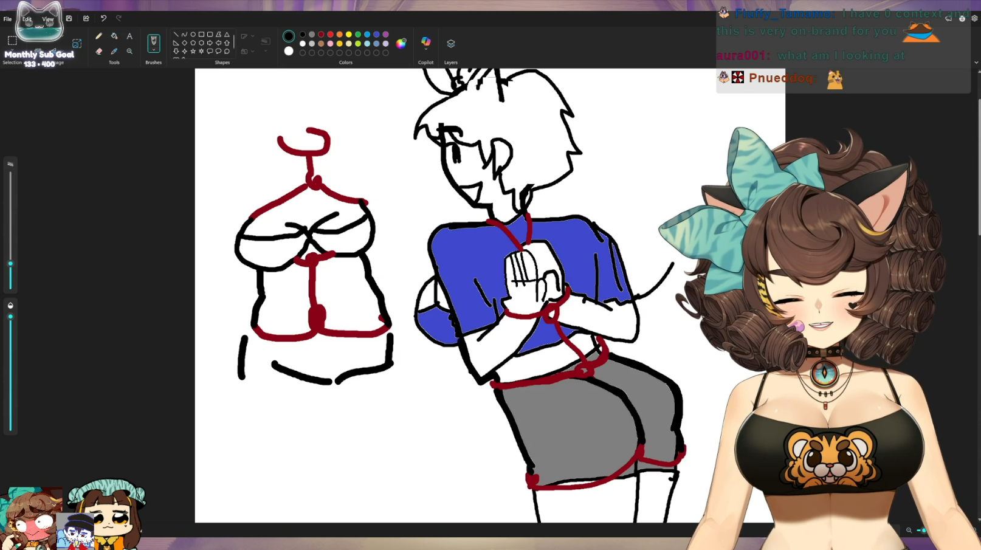The width and height of the screenshot is (981, 550).
Task: Expand the chat panel down chevron
Action: (x=976, y=63)
